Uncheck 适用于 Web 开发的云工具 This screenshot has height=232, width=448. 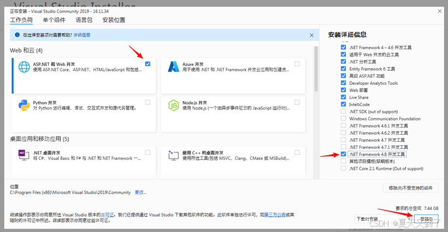(344, 54)
